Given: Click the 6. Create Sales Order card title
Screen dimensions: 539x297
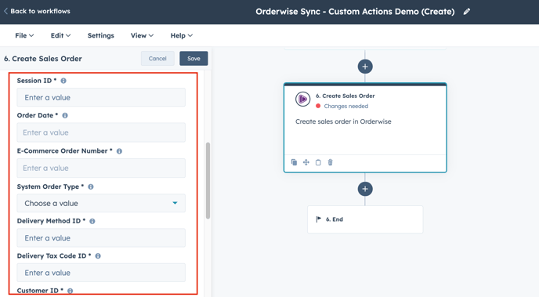Looking at the screenshot, I should pos(345,96).
